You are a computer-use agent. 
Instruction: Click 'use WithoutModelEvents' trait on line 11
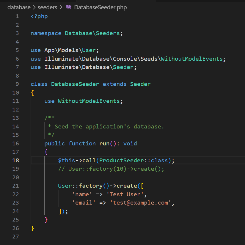point(82,101)
